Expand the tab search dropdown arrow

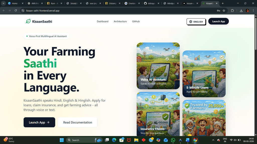tap(4, 3)
